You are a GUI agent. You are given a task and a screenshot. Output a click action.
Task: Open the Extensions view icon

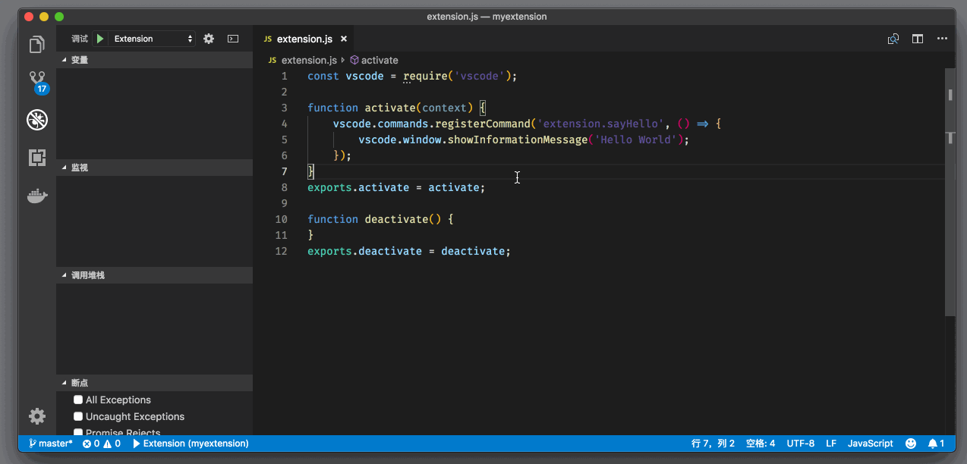(x=37, y=158)
